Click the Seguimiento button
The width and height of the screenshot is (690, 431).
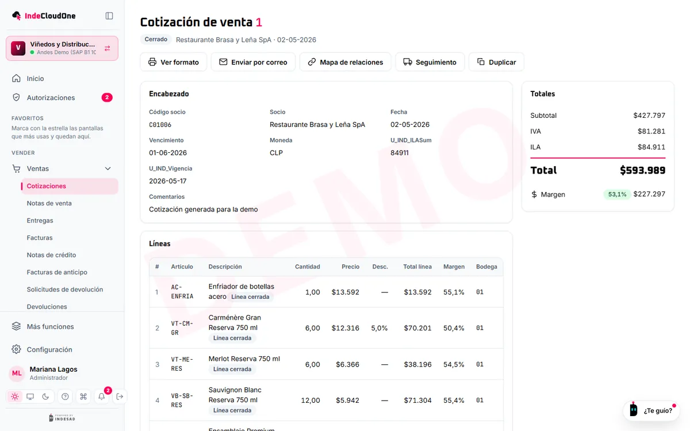(x=430, y=62)
